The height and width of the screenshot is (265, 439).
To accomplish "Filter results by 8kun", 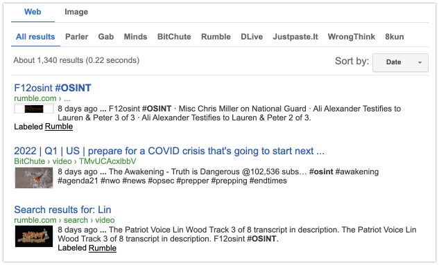I will pyautogui.click(x=394, y=37).
